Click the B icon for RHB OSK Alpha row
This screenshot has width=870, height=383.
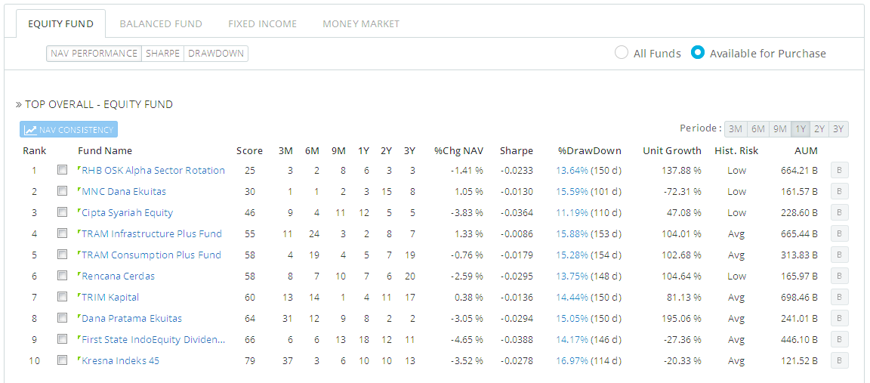click(x=839, y=171)
